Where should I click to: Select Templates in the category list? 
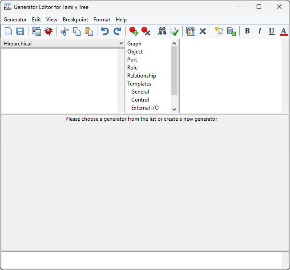(x=139, y=84)
